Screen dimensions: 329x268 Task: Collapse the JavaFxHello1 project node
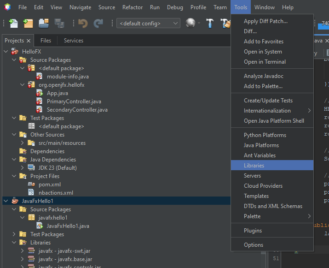pos(6,201)
